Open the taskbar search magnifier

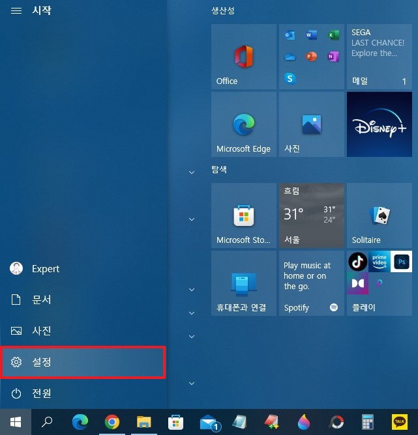[47, 422]
